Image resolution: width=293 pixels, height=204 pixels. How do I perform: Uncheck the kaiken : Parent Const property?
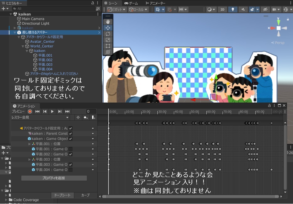(x=71, y=133)
